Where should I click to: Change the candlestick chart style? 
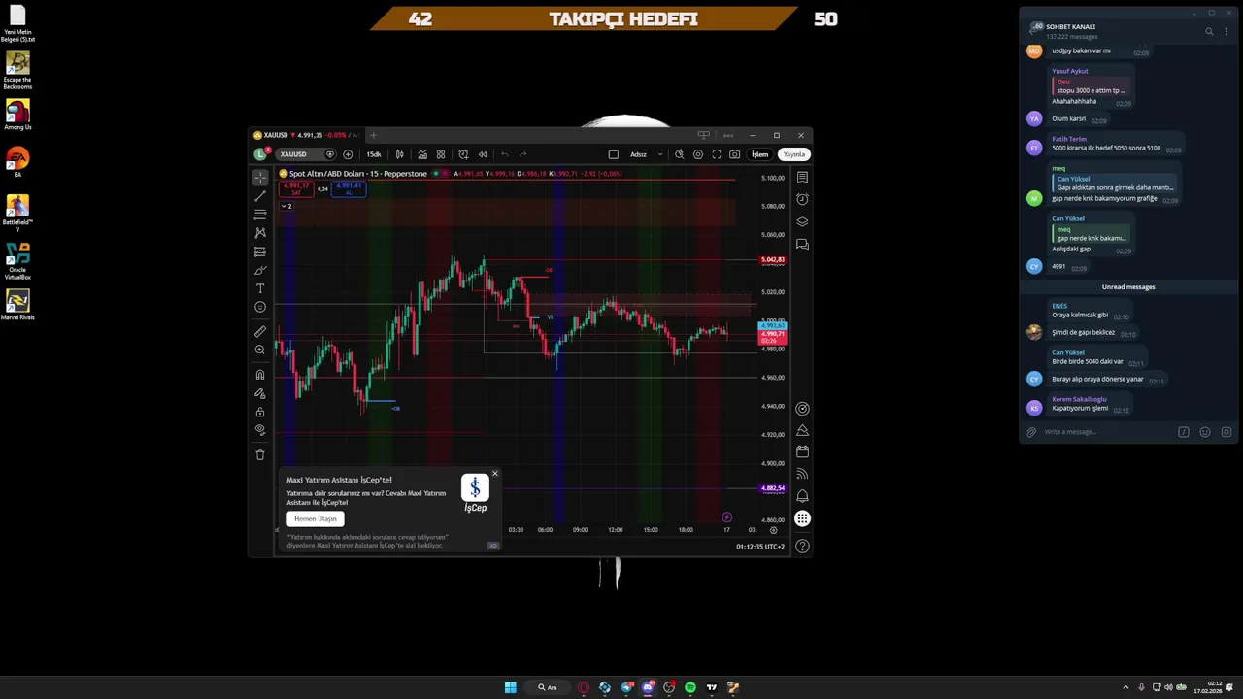point(399,154)
